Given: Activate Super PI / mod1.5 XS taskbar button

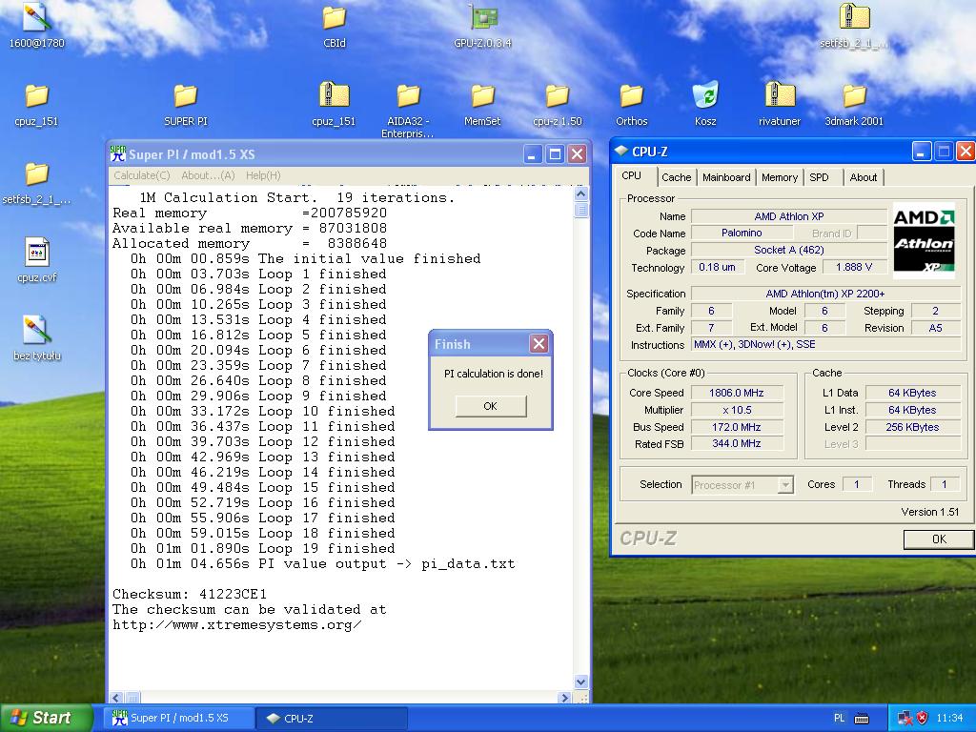Looking at the screenshot, I should (180, 719).
